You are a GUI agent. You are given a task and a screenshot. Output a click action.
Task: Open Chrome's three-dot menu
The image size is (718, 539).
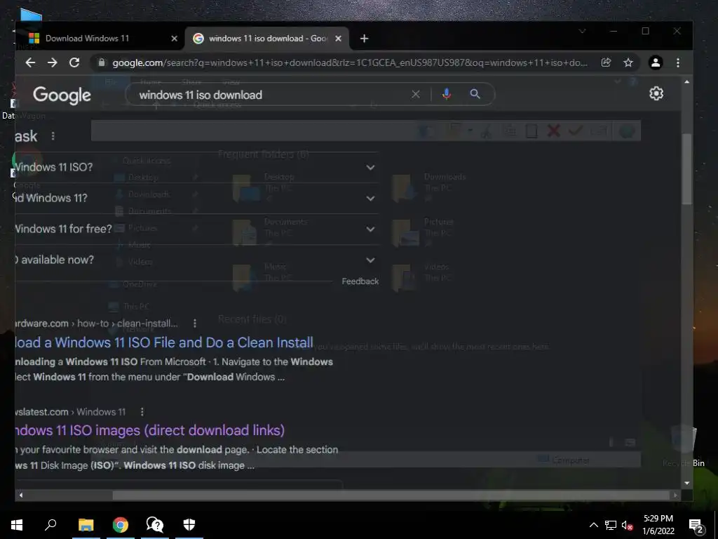pyautogui.click(x=678, y=62)
